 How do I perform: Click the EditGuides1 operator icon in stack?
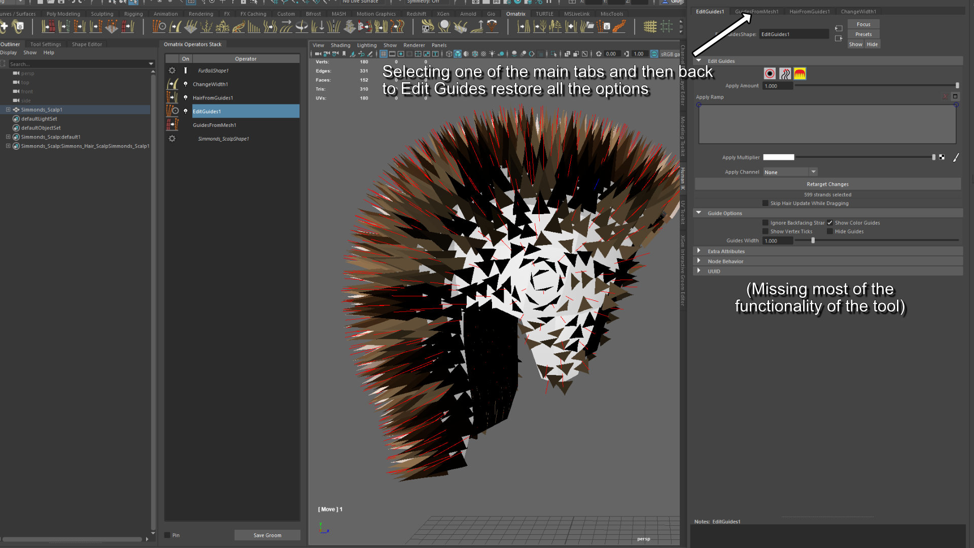click(172, 111)
